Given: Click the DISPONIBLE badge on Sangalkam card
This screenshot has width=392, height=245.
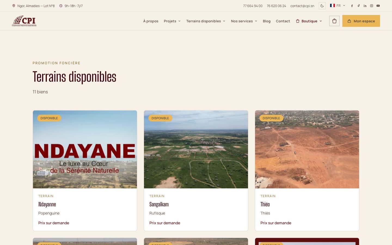Looking at the screenshot, I should [x=160, y=118].
